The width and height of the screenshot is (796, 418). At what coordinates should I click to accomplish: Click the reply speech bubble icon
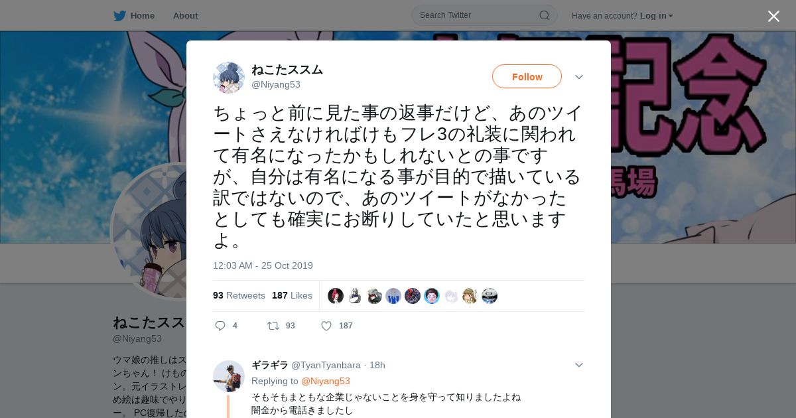221,326
